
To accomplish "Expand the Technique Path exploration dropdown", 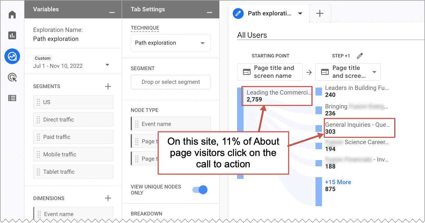I will [x=171, y=43].
